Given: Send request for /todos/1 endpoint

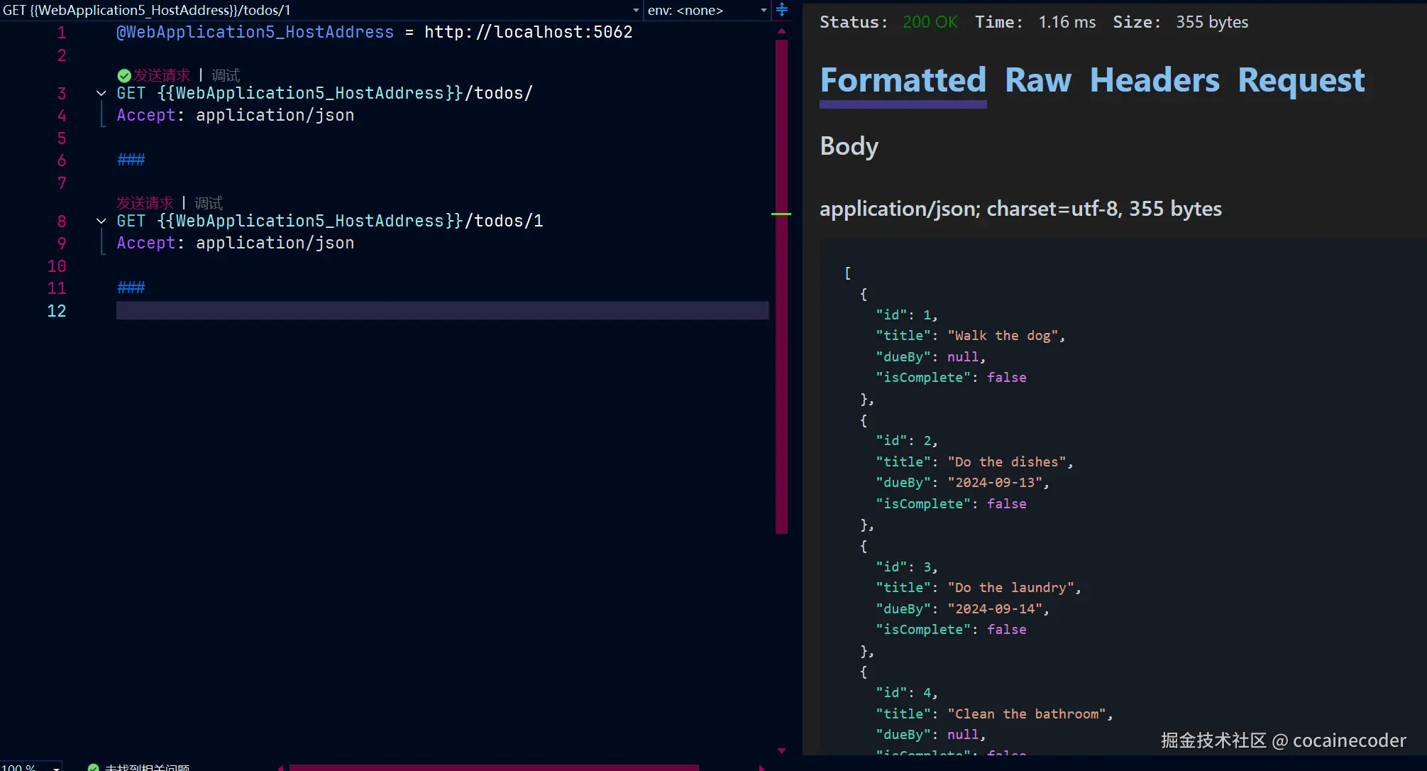Looking at the screenshot, I should [x=145, y=203].
